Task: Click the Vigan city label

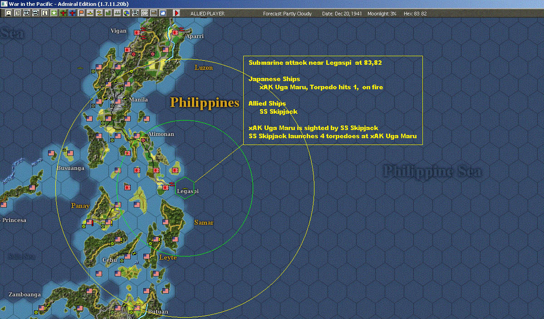Action: (x=118, y=31)
